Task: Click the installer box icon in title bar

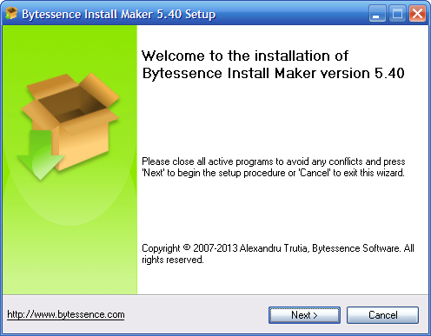Action: click(x=11, y=13)
